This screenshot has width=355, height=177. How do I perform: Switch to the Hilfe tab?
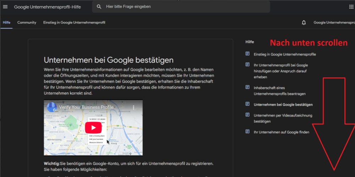point(6,22)
